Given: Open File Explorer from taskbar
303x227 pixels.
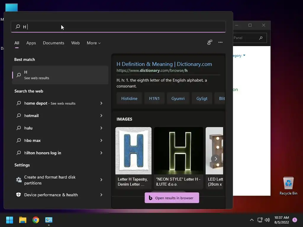Looking at the screenshot, I should coord(22,220).
